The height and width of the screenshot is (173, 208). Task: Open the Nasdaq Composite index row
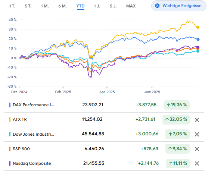pos(104,163)
